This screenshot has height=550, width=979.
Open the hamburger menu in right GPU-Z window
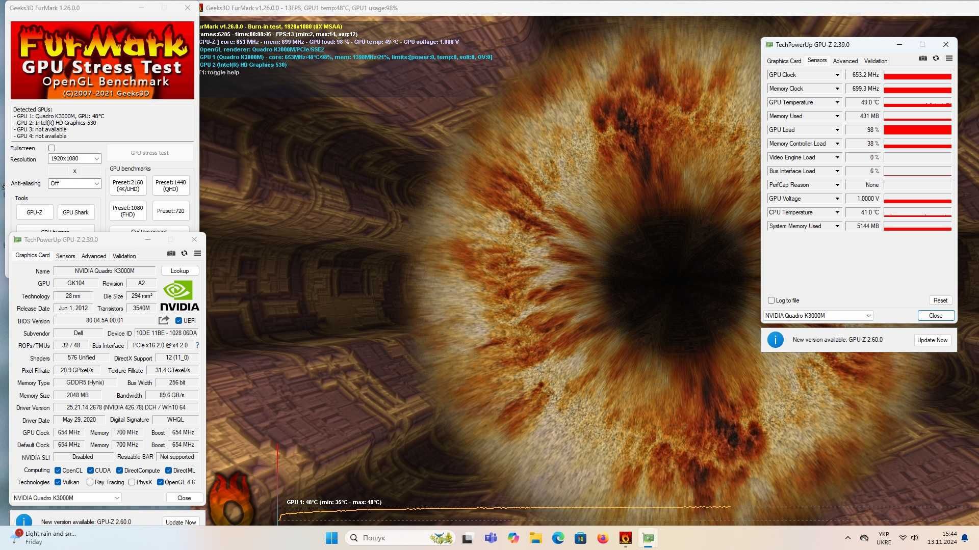point(949,59)
